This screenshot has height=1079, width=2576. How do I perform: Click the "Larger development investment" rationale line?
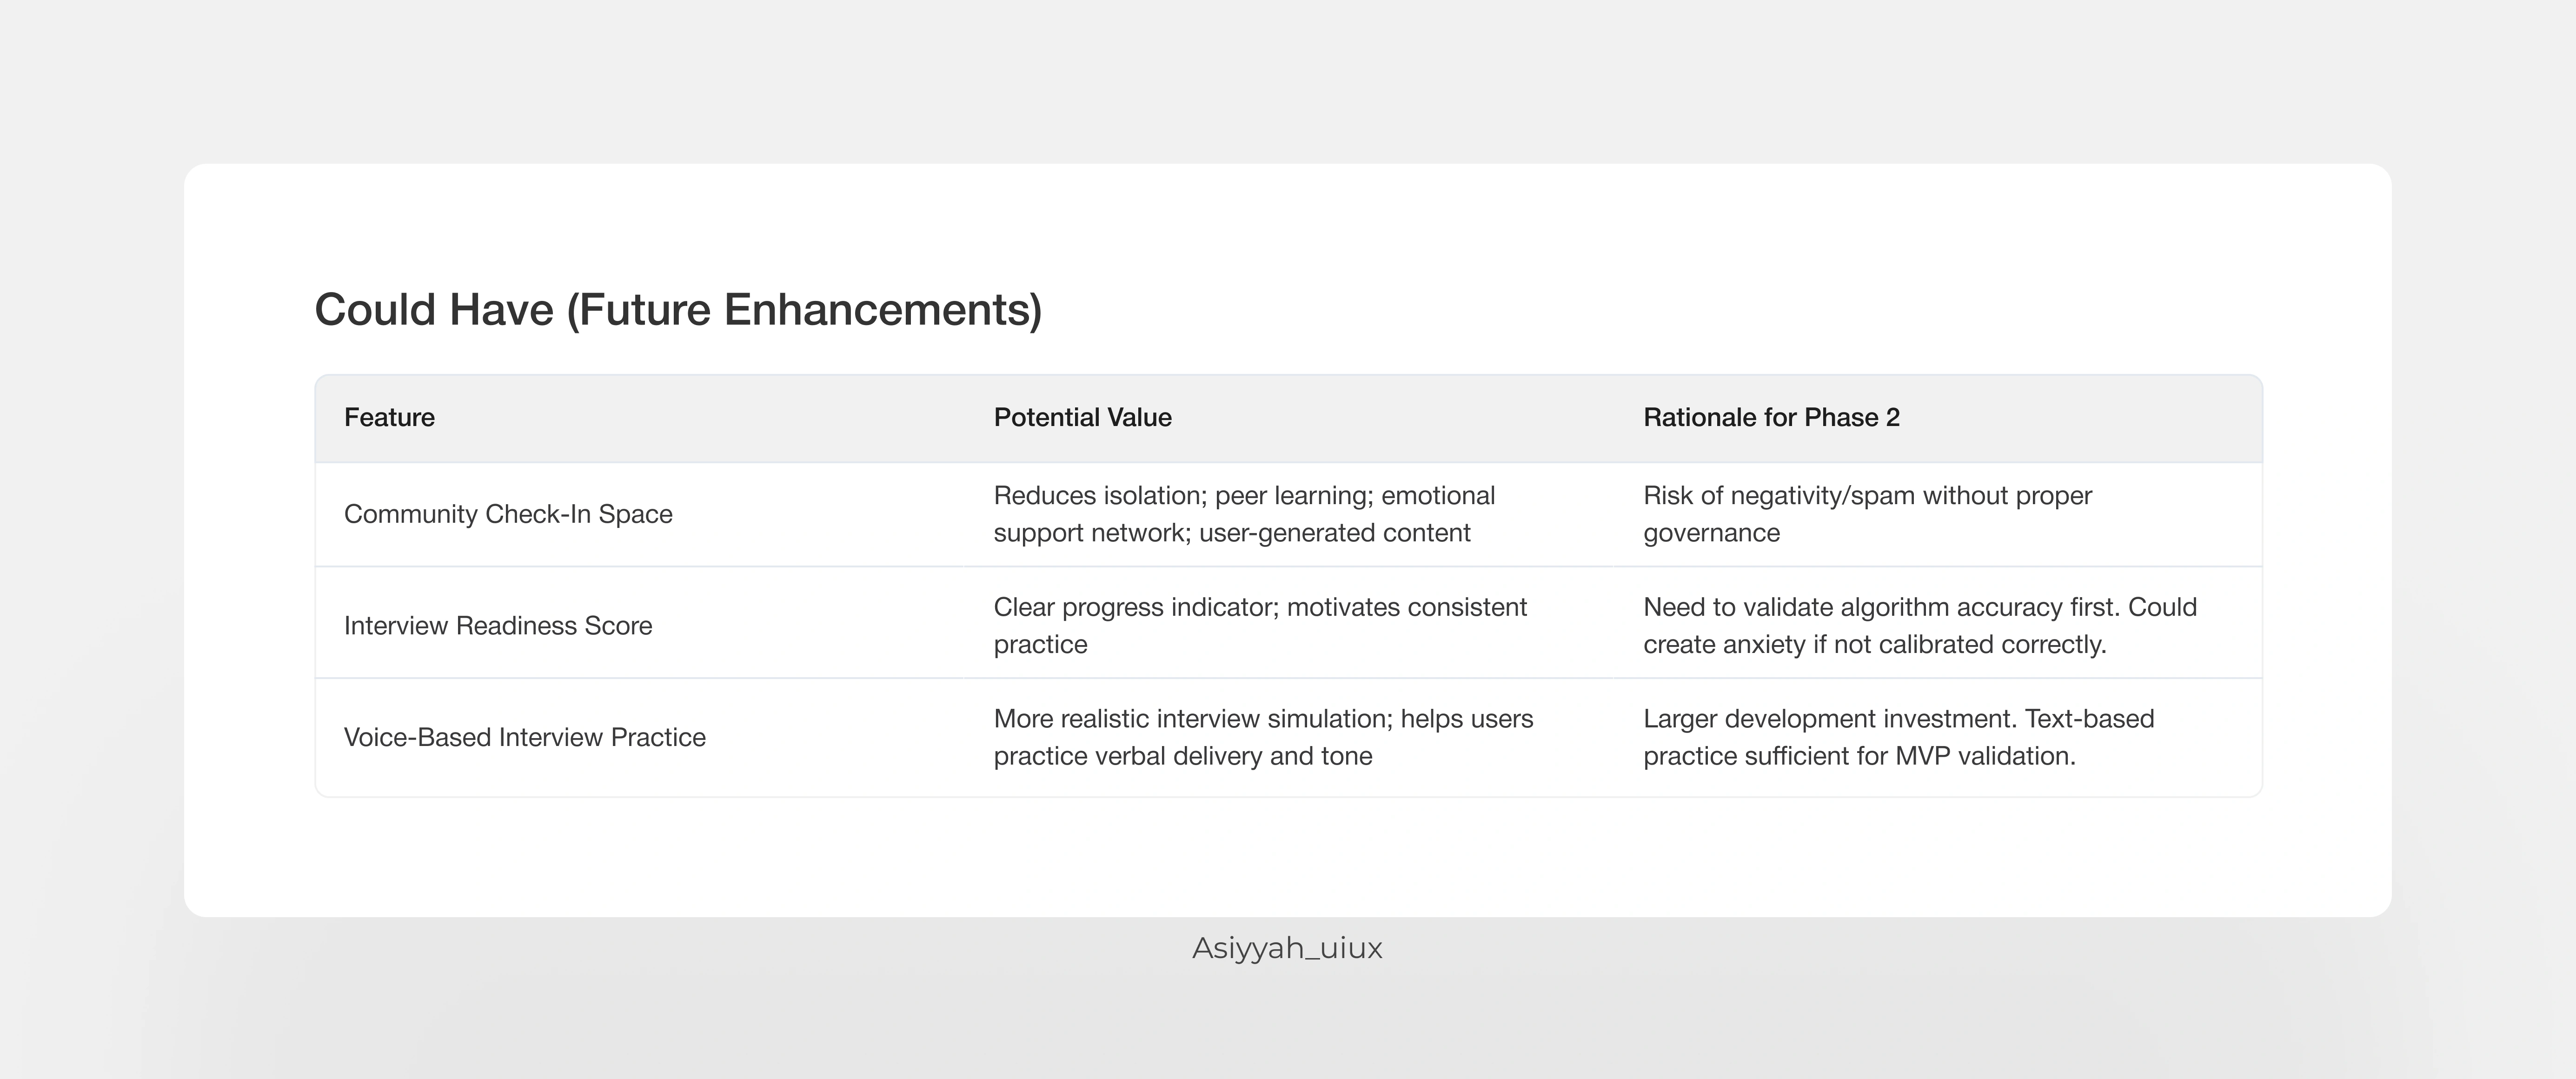click(x=1898, y=719)
